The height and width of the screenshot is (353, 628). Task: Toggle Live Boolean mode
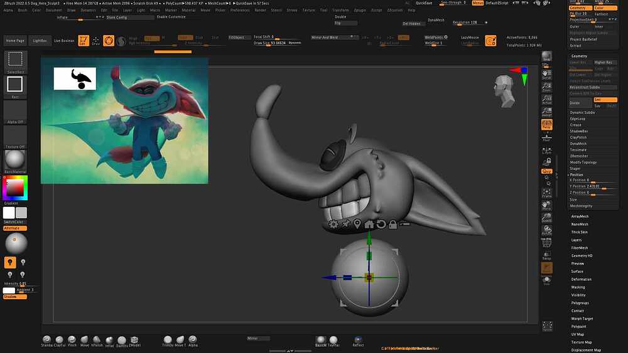[x=64, y=40]
